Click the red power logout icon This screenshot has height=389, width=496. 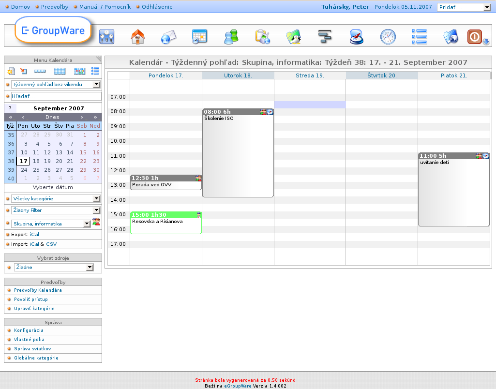pyautogui.click(x=475, y=37)
